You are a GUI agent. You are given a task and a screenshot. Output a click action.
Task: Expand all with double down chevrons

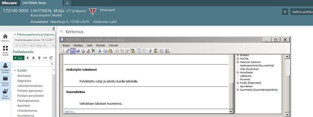pos(39,58)
